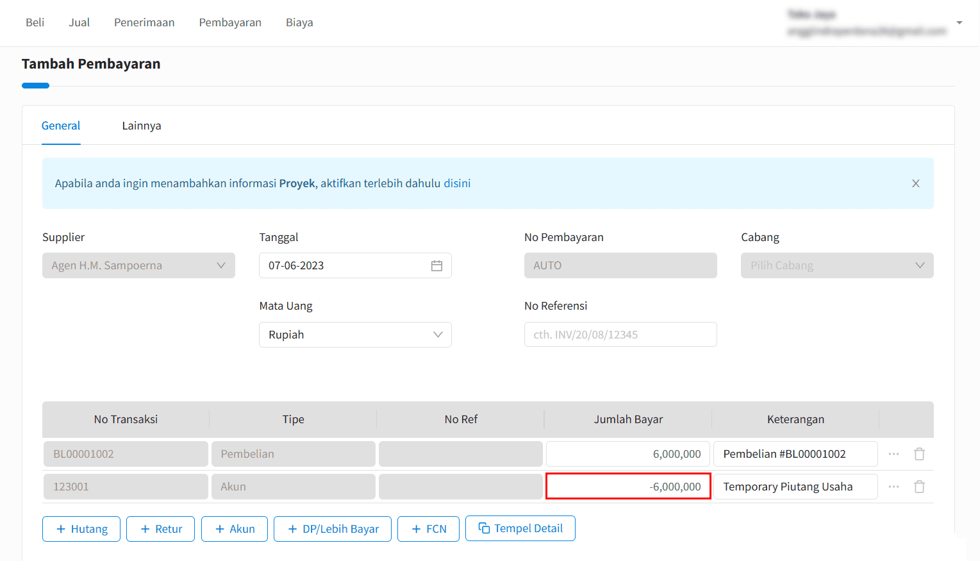Click the No Ref column header
Screen dimensions: 980x561
coord(461,419)
